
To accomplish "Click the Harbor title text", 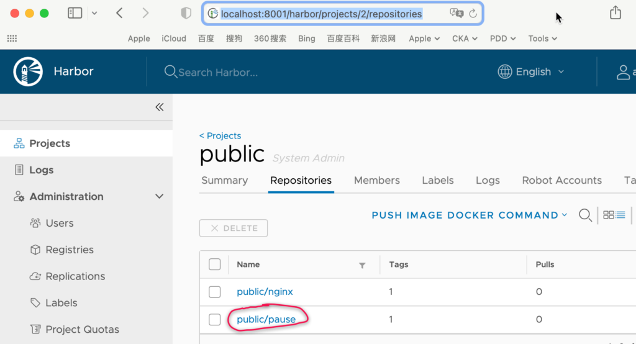I will pyautogui.click(x=73, y=71).
